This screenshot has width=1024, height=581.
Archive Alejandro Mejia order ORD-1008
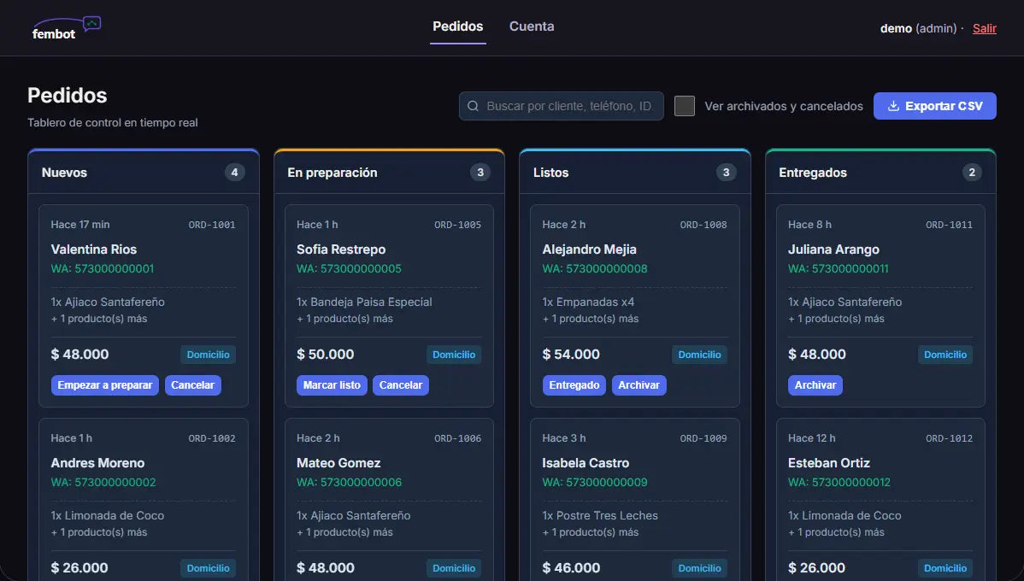[x=639, y=385]
